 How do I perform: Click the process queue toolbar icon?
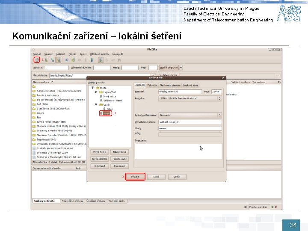click(x=73, y=60)
